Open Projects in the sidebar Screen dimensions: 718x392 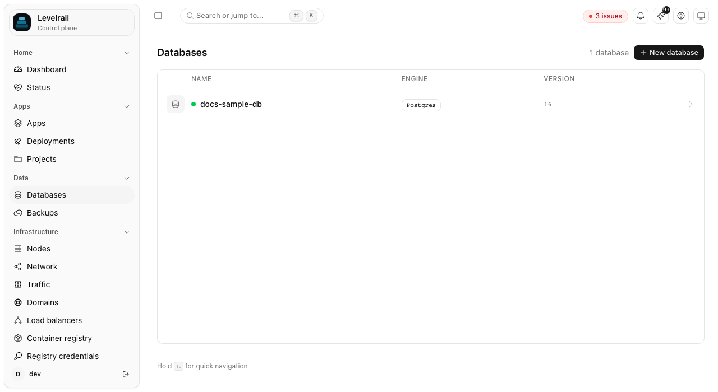pyautogui.click(x=72, y=159)
